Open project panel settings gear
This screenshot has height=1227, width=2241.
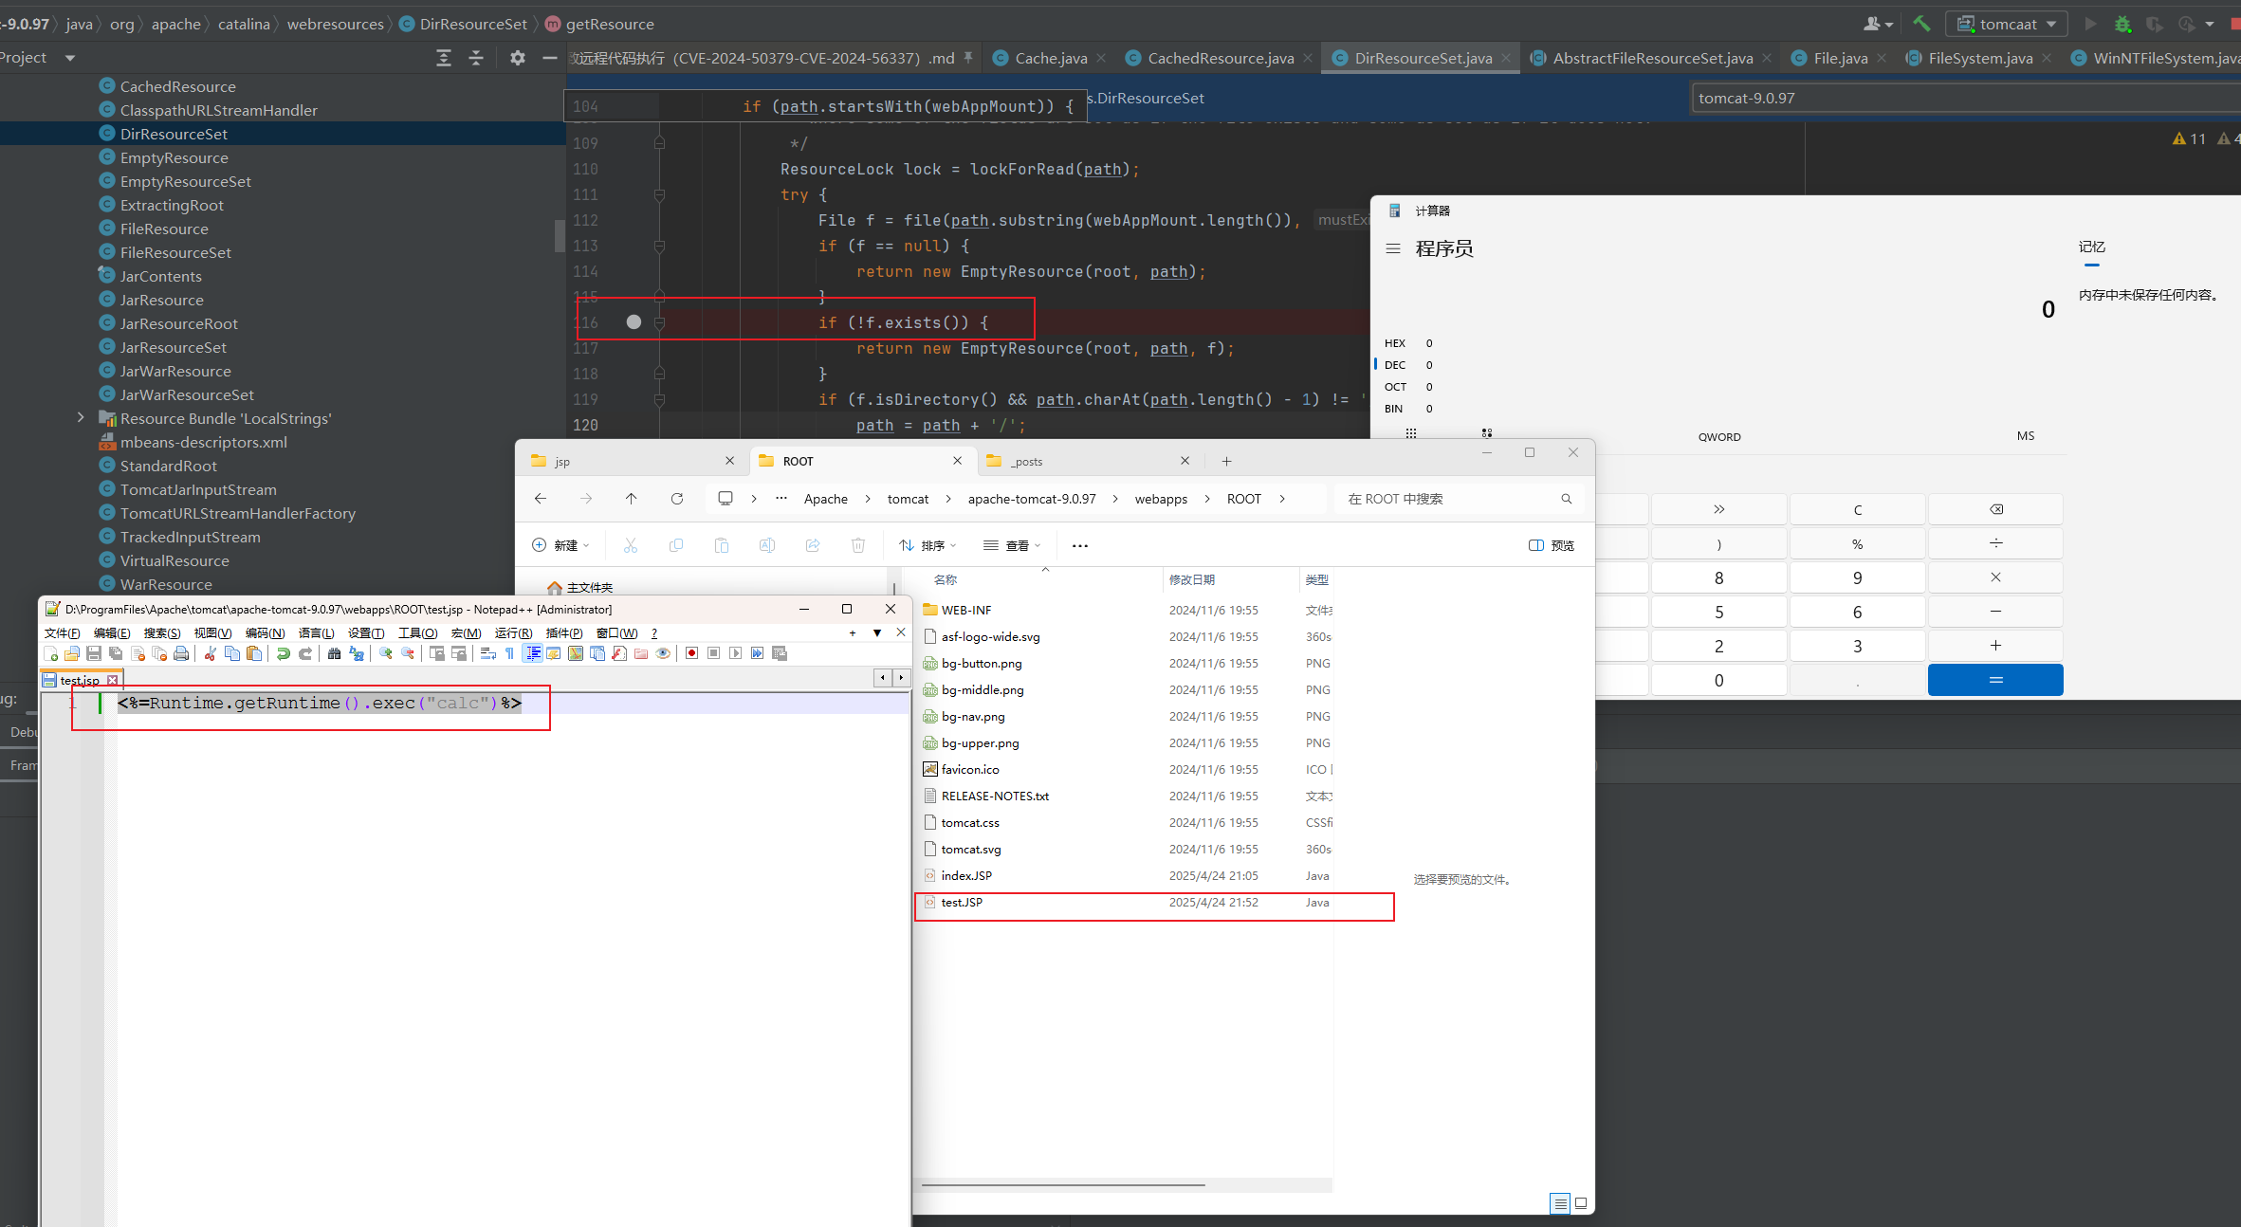(517, 58)
